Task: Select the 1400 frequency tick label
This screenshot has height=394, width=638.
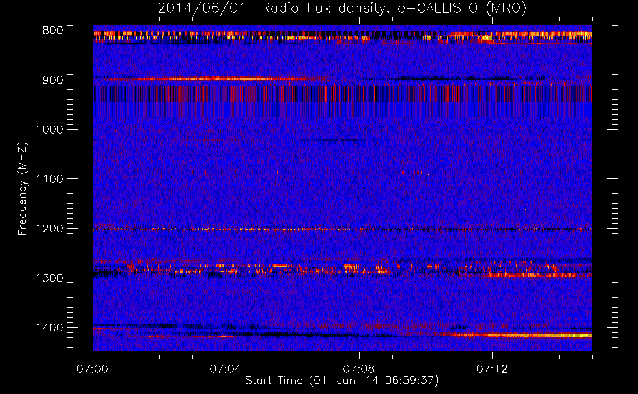Action: [x=49, y=328]
